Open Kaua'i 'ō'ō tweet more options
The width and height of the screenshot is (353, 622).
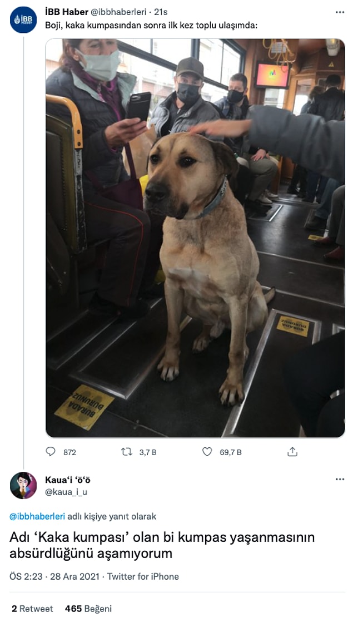click(340, 479)
